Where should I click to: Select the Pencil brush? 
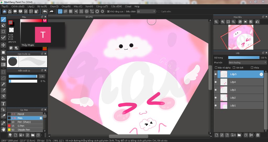click(x=25, y=114)
